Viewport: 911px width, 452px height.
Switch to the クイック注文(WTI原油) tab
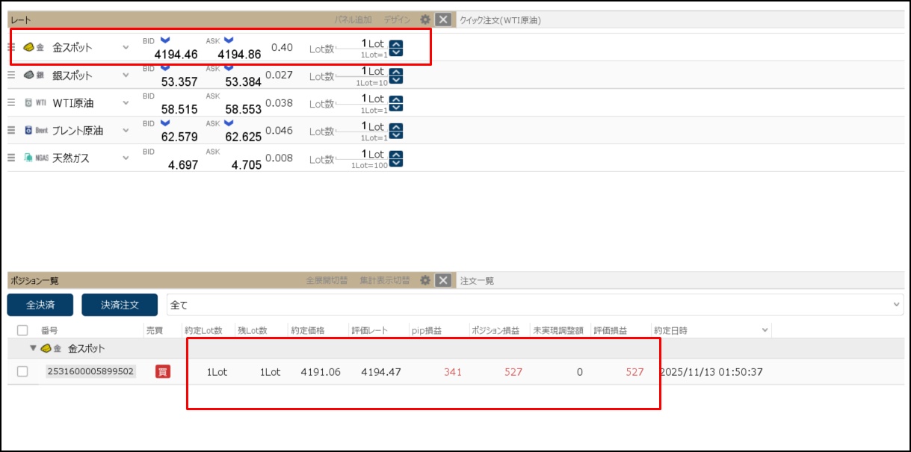[500, 20]
